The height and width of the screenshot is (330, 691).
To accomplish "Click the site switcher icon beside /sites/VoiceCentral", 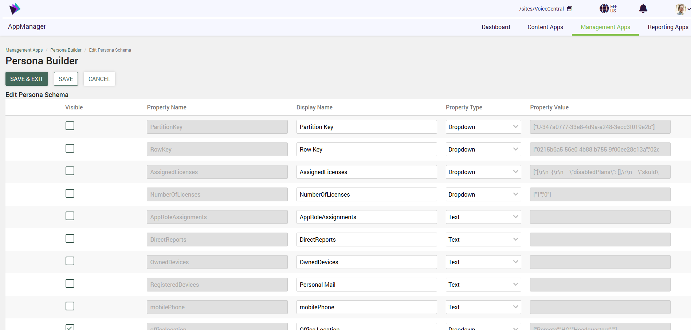I will (x=570, y=9).
